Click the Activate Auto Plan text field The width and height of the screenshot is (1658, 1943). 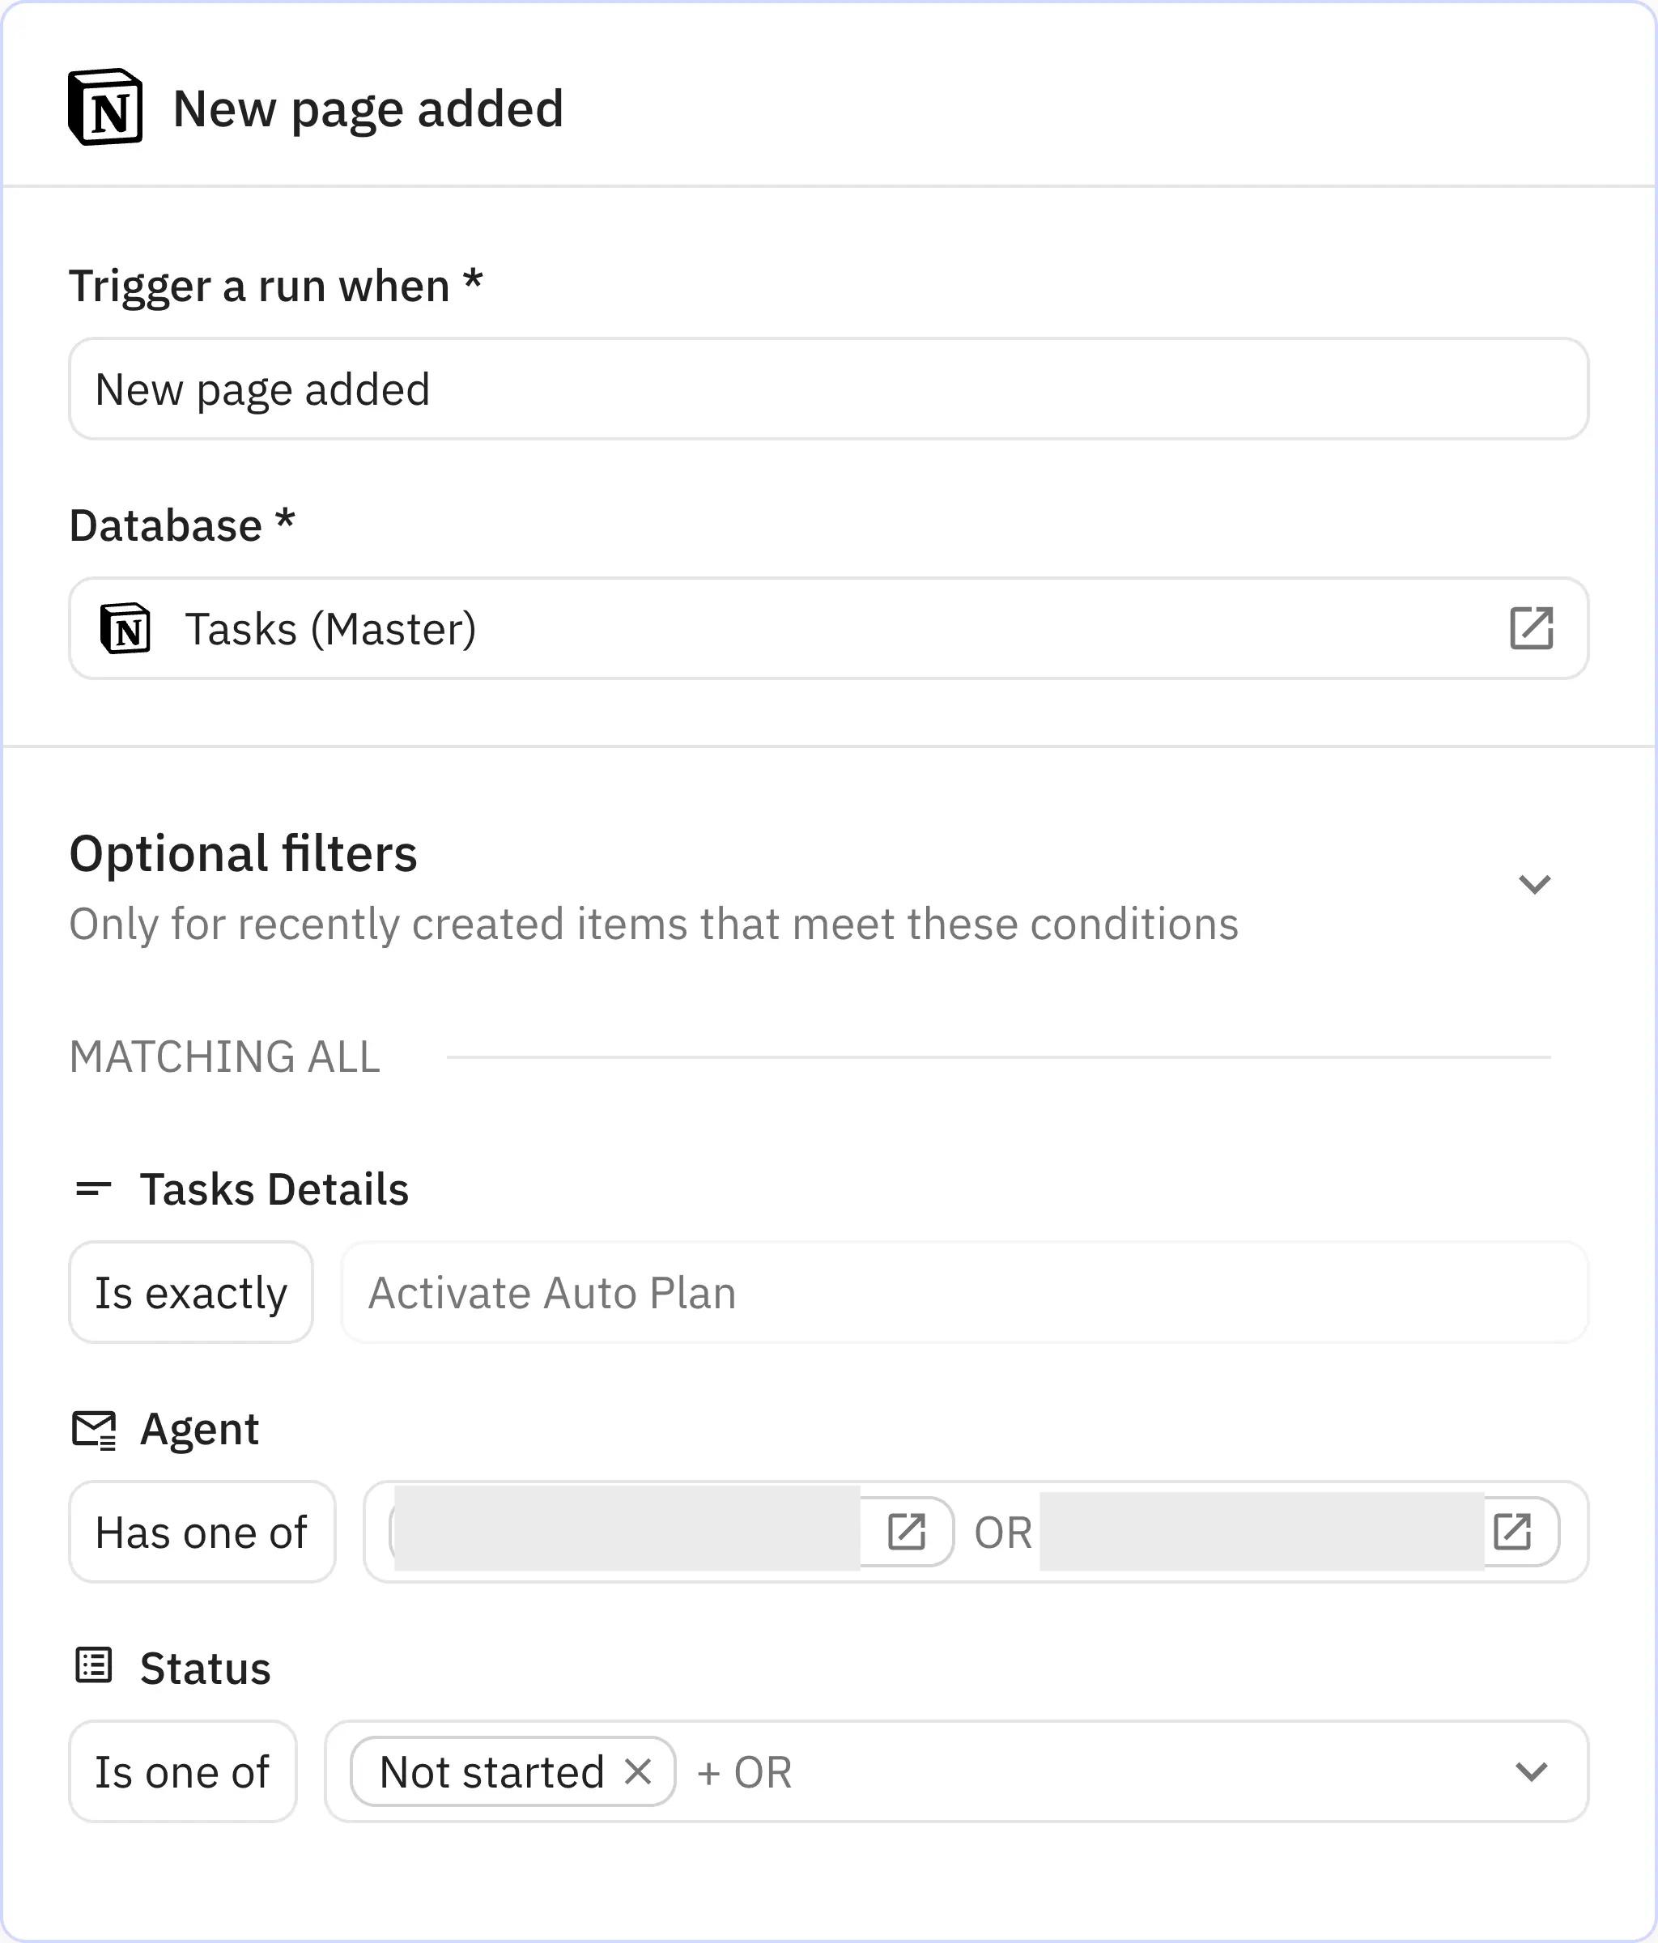click(966, 1291)
